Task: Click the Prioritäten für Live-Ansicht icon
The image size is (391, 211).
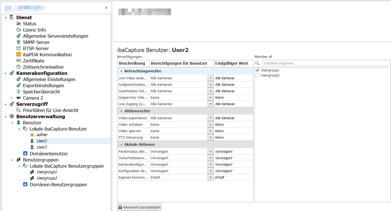Action: click(x=19, y=110)
